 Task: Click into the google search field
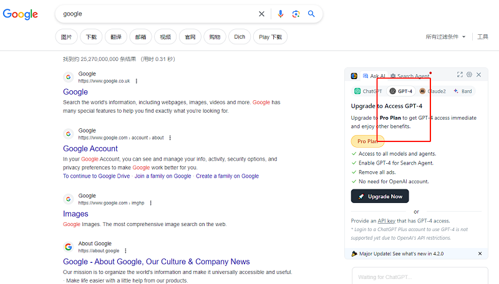[158, 14]
